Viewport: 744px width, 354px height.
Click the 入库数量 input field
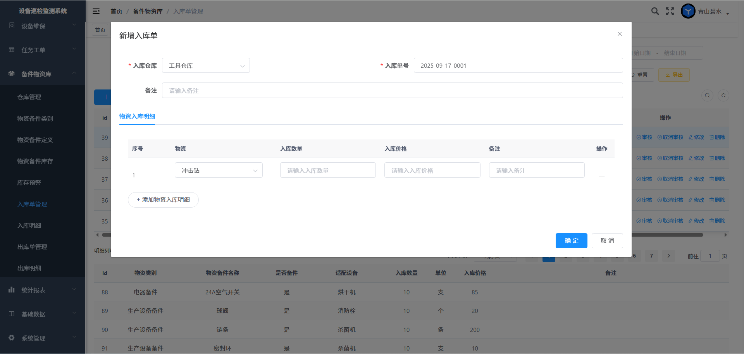328,170
